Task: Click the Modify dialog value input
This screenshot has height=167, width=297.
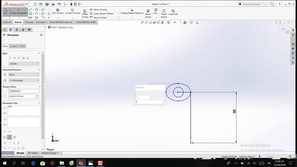Action: (x=149, y=102)
